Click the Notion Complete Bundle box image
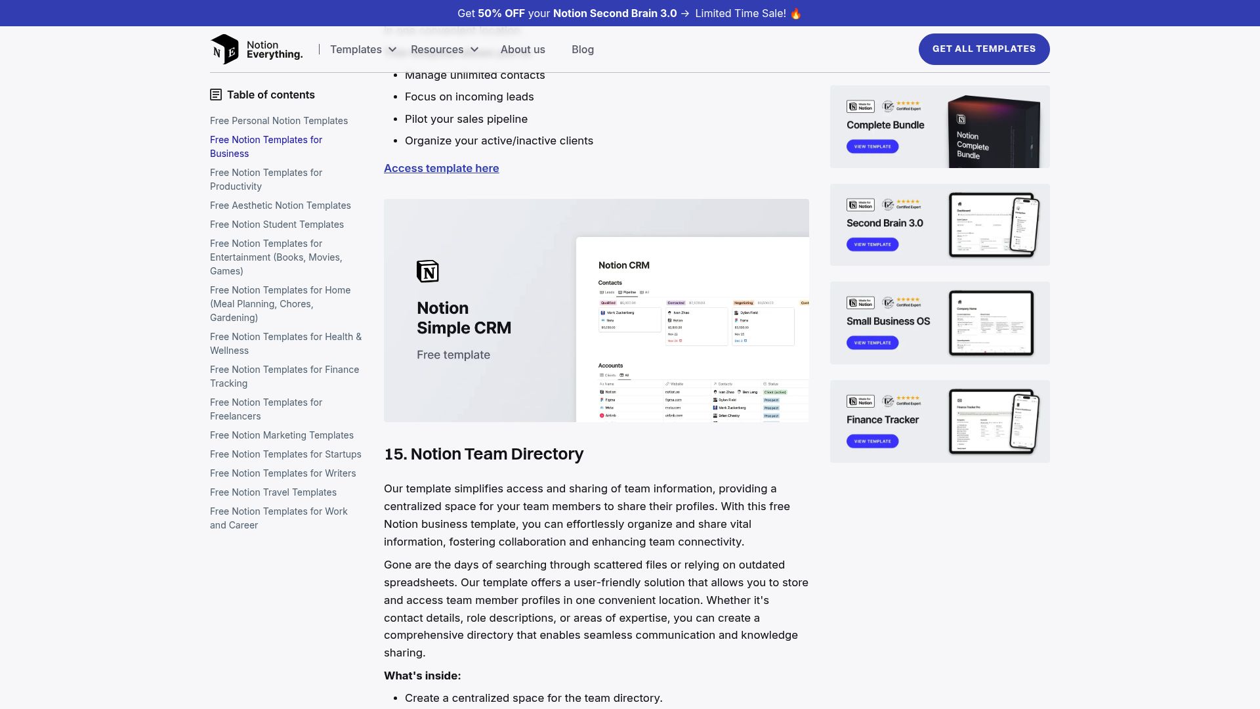 (x=994, y=131)
